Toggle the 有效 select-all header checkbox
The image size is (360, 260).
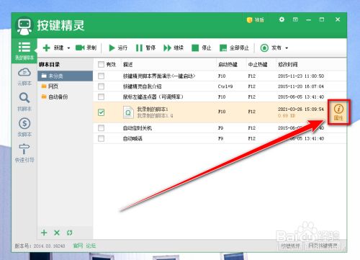[x=101, y=64]
